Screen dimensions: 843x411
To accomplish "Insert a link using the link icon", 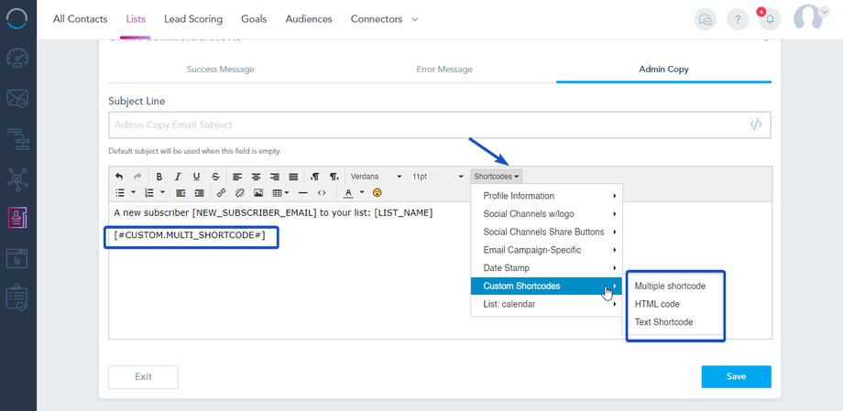I will click(x=221, y=193).
